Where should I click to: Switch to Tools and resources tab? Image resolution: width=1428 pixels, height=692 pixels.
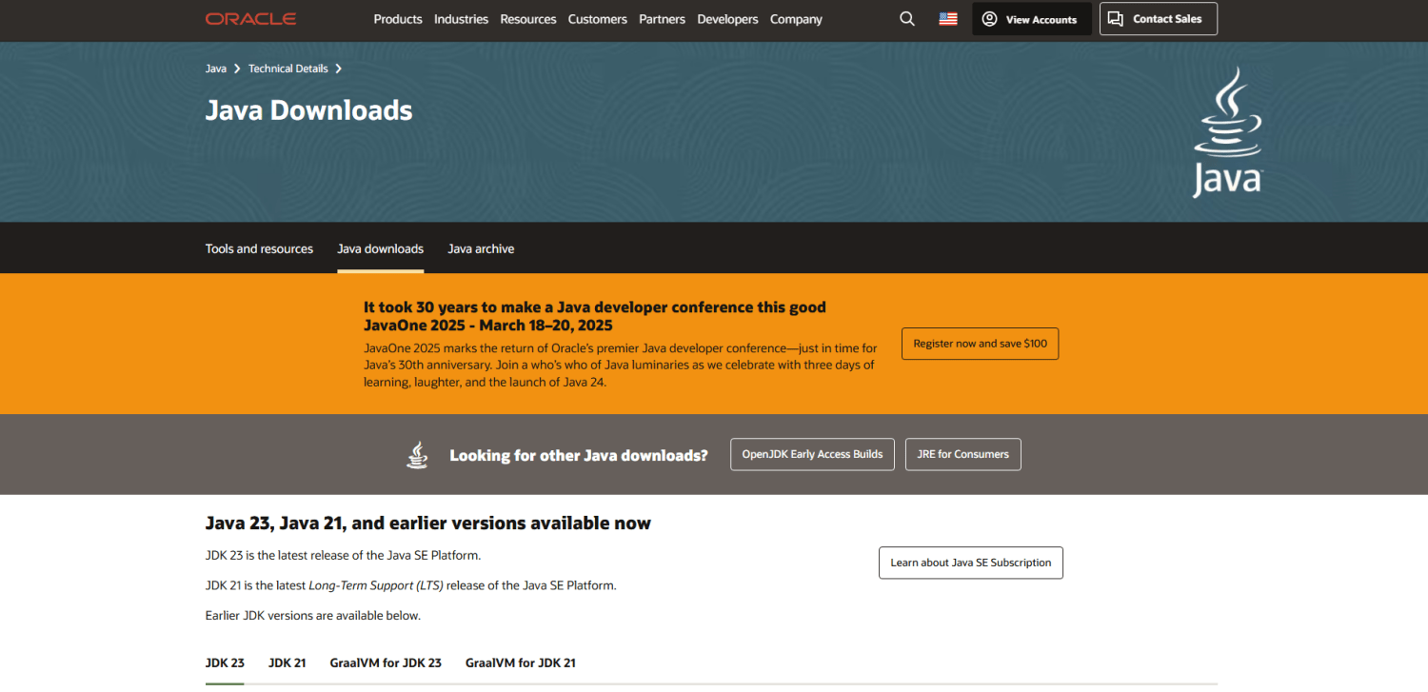point(259,248)
